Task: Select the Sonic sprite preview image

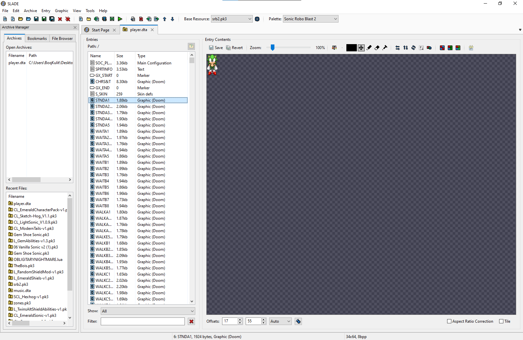Action: pos(212,65)
